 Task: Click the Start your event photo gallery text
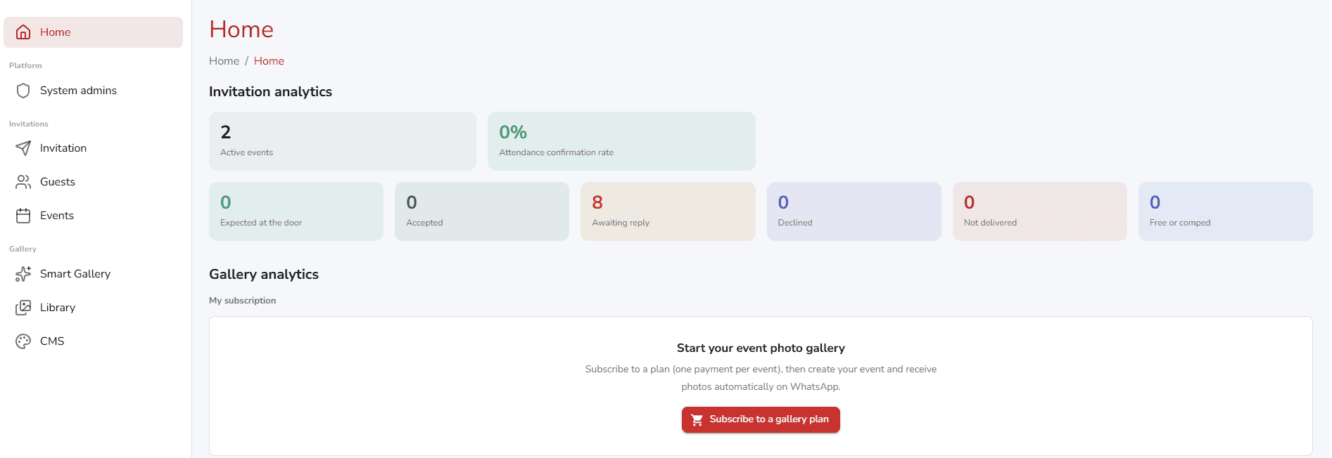pos(761,348)
